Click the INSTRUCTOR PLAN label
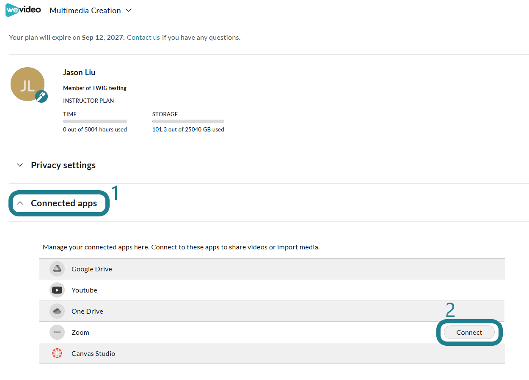The image size is (529, 380). [88, 101]
